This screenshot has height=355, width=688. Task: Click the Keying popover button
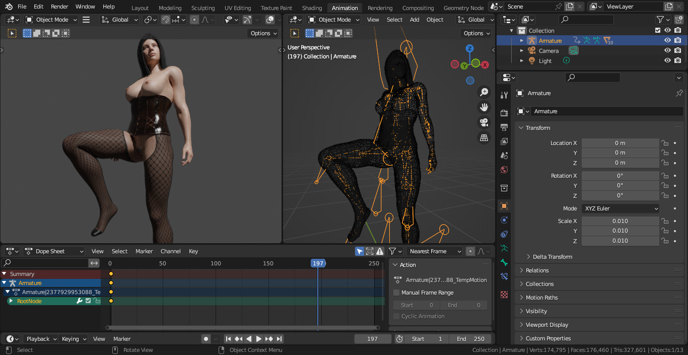pos(74,339)
